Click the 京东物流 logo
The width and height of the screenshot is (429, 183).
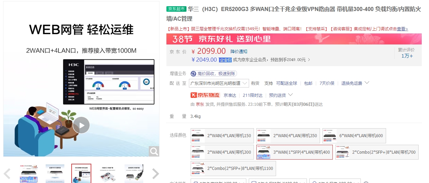coord(205,95)
